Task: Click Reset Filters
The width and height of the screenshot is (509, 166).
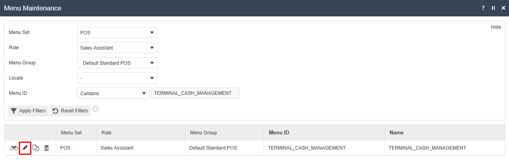Action: click(70, 111)
